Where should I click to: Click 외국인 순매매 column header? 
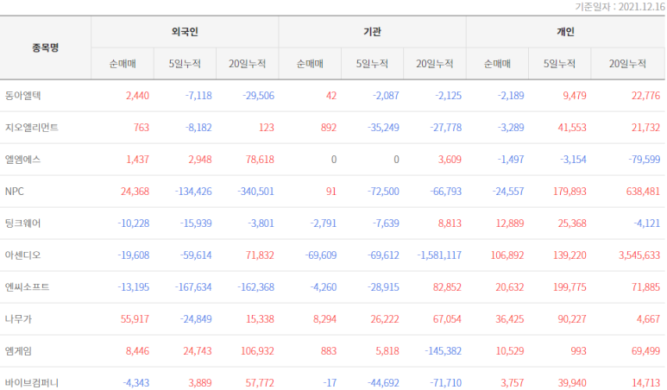coord(123,64)
